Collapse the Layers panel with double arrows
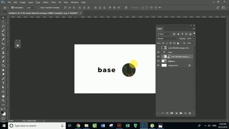The height and width of the screenshot is (129, 229). click(191, 25)
